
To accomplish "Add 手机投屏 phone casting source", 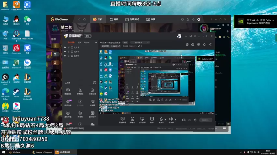I will coord(142,120).
